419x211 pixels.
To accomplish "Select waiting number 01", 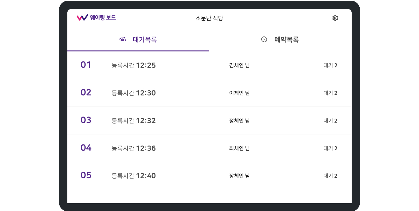I will coord(86,65).
